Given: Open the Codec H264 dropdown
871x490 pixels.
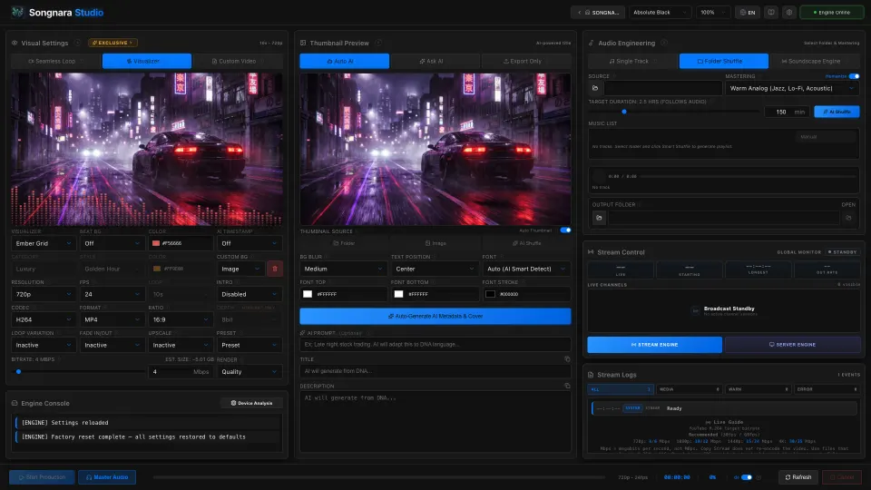Looking at the screenshot, I should pos(43,319).
